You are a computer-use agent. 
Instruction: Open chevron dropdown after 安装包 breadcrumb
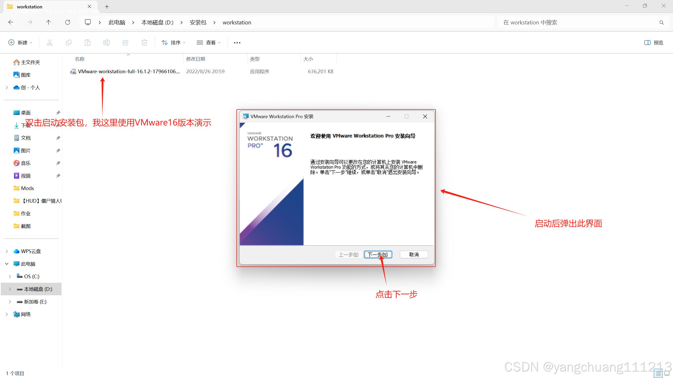click(215, 23)
